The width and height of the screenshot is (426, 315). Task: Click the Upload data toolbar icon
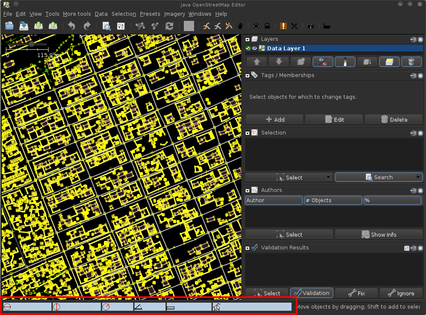[53, 26]
